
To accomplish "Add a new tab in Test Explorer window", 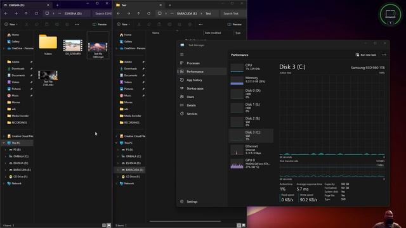I will (170, 5).
